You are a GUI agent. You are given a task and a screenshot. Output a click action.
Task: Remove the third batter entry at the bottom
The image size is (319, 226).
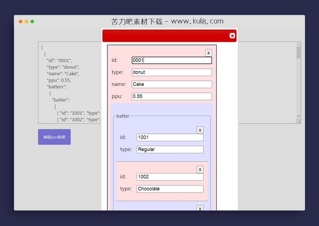pos(200,208)
